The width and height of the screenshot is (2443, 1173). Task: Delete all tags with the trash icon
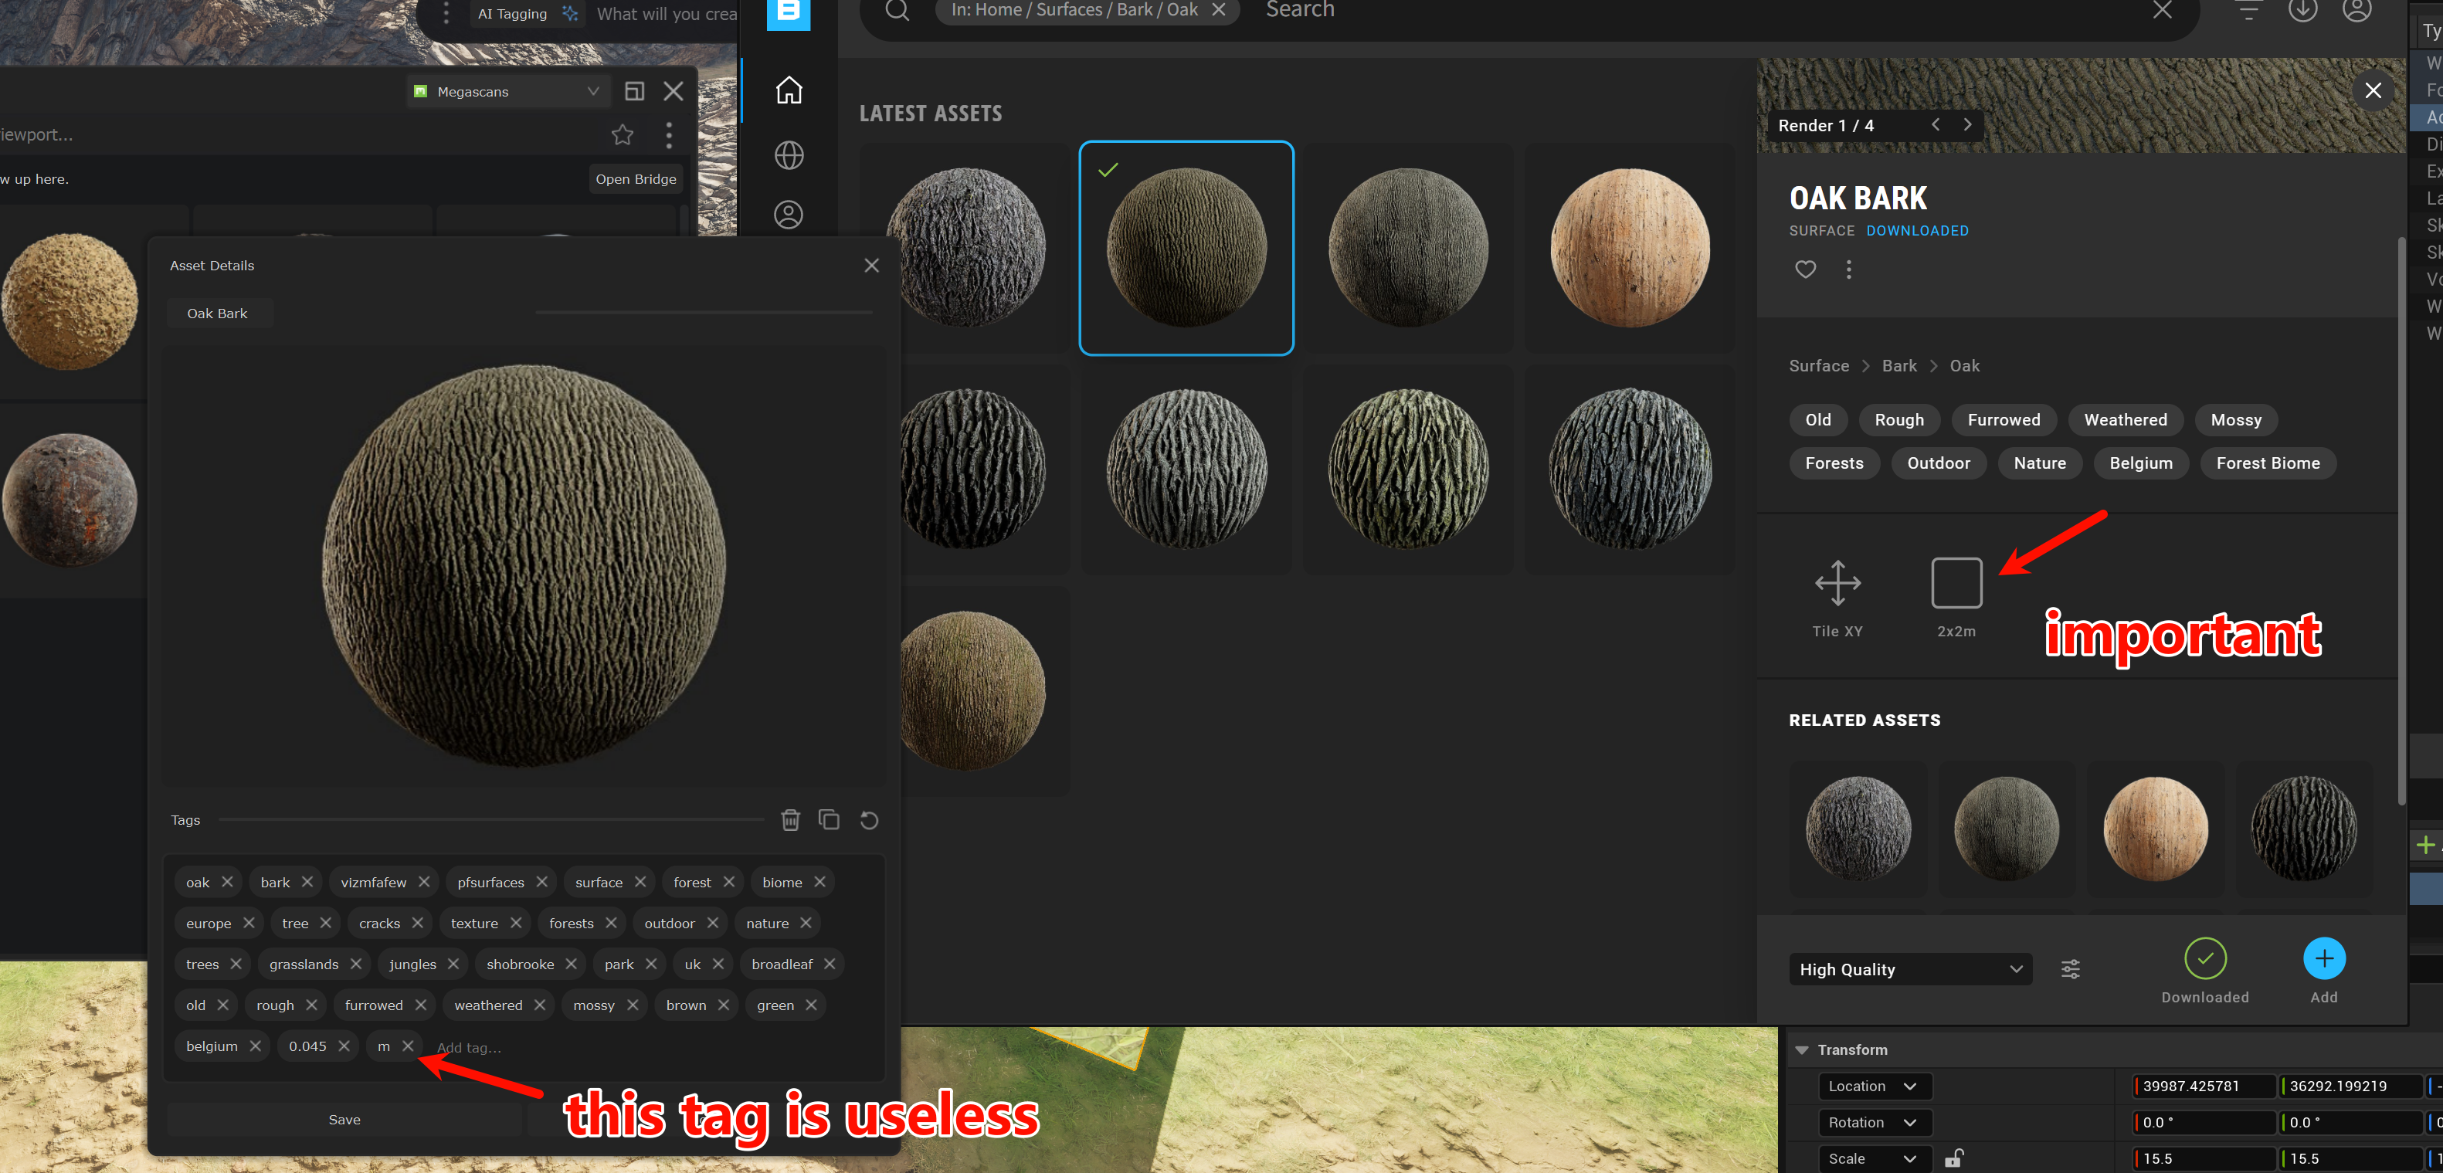click(790, 819)
